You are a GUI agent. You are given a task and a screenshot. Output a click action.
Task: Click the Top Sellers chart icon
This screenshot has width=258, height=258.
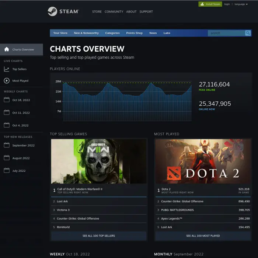7,69
